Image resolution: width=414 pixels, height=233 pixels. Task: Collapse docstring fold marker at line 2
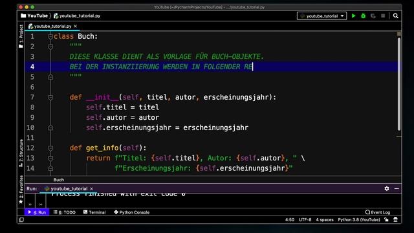[x=50, y=47]
